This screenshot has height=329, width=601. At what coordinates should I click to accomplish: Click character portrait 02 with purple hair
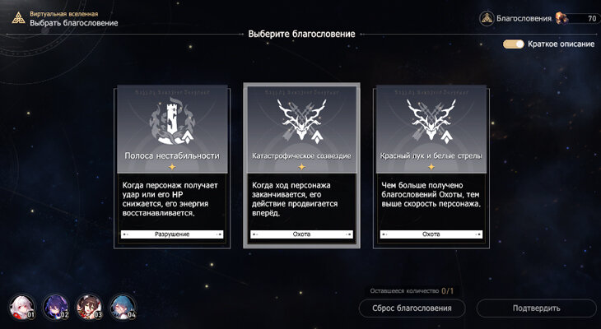point(56,307)
